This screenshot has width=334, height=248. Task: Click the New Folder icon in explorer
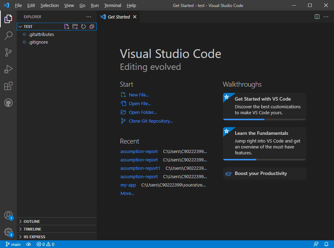(75, 27)
